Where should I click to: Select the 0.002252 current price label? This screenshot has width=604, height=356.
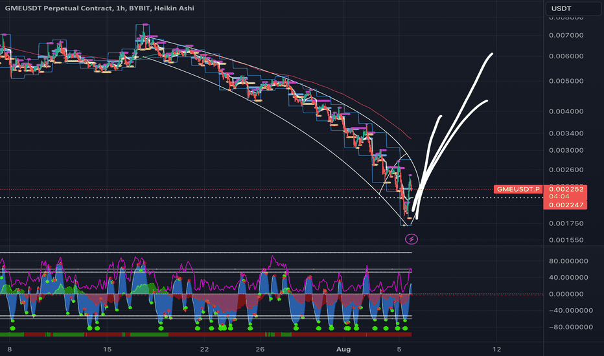click(566, 189)
